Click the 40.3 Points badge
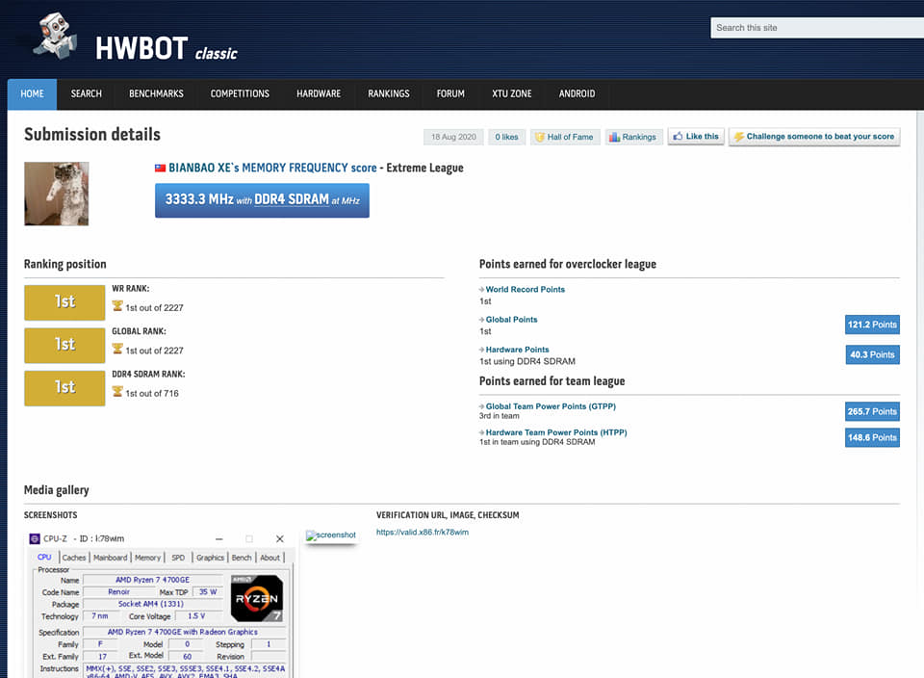This screenshot has width=924, height=678. (872, 354)
